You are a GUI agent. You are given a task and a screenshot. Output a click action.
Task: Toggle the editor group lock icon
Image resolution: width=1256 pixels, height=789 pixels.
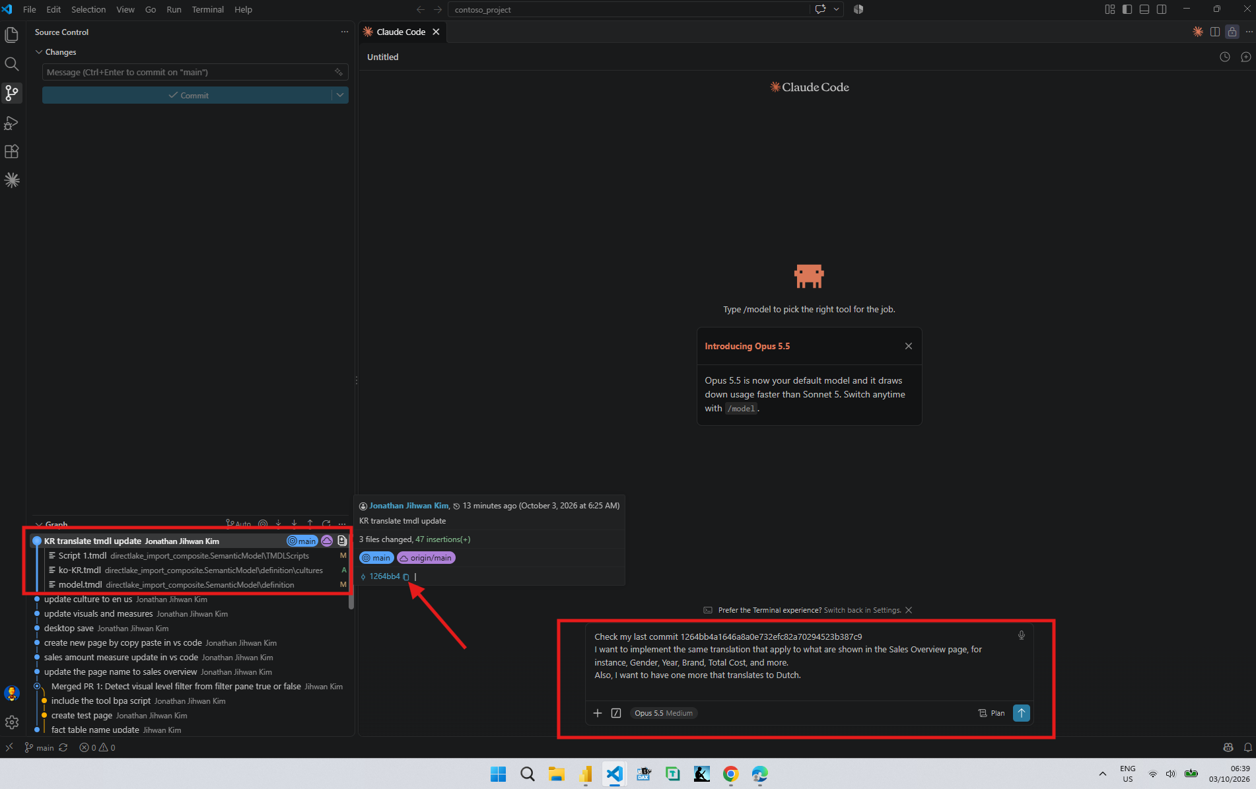point(1232,32)
